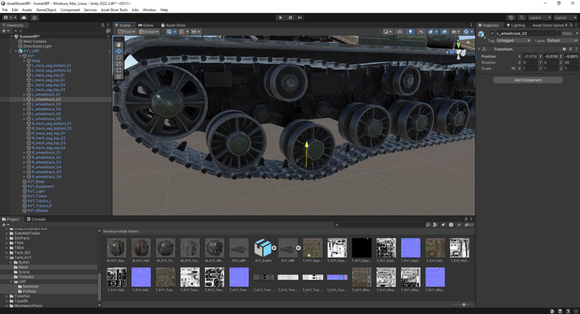This screenshot has height=314, width=580.
Task: Select the Scale tool in Scene view
Action: 119,63
